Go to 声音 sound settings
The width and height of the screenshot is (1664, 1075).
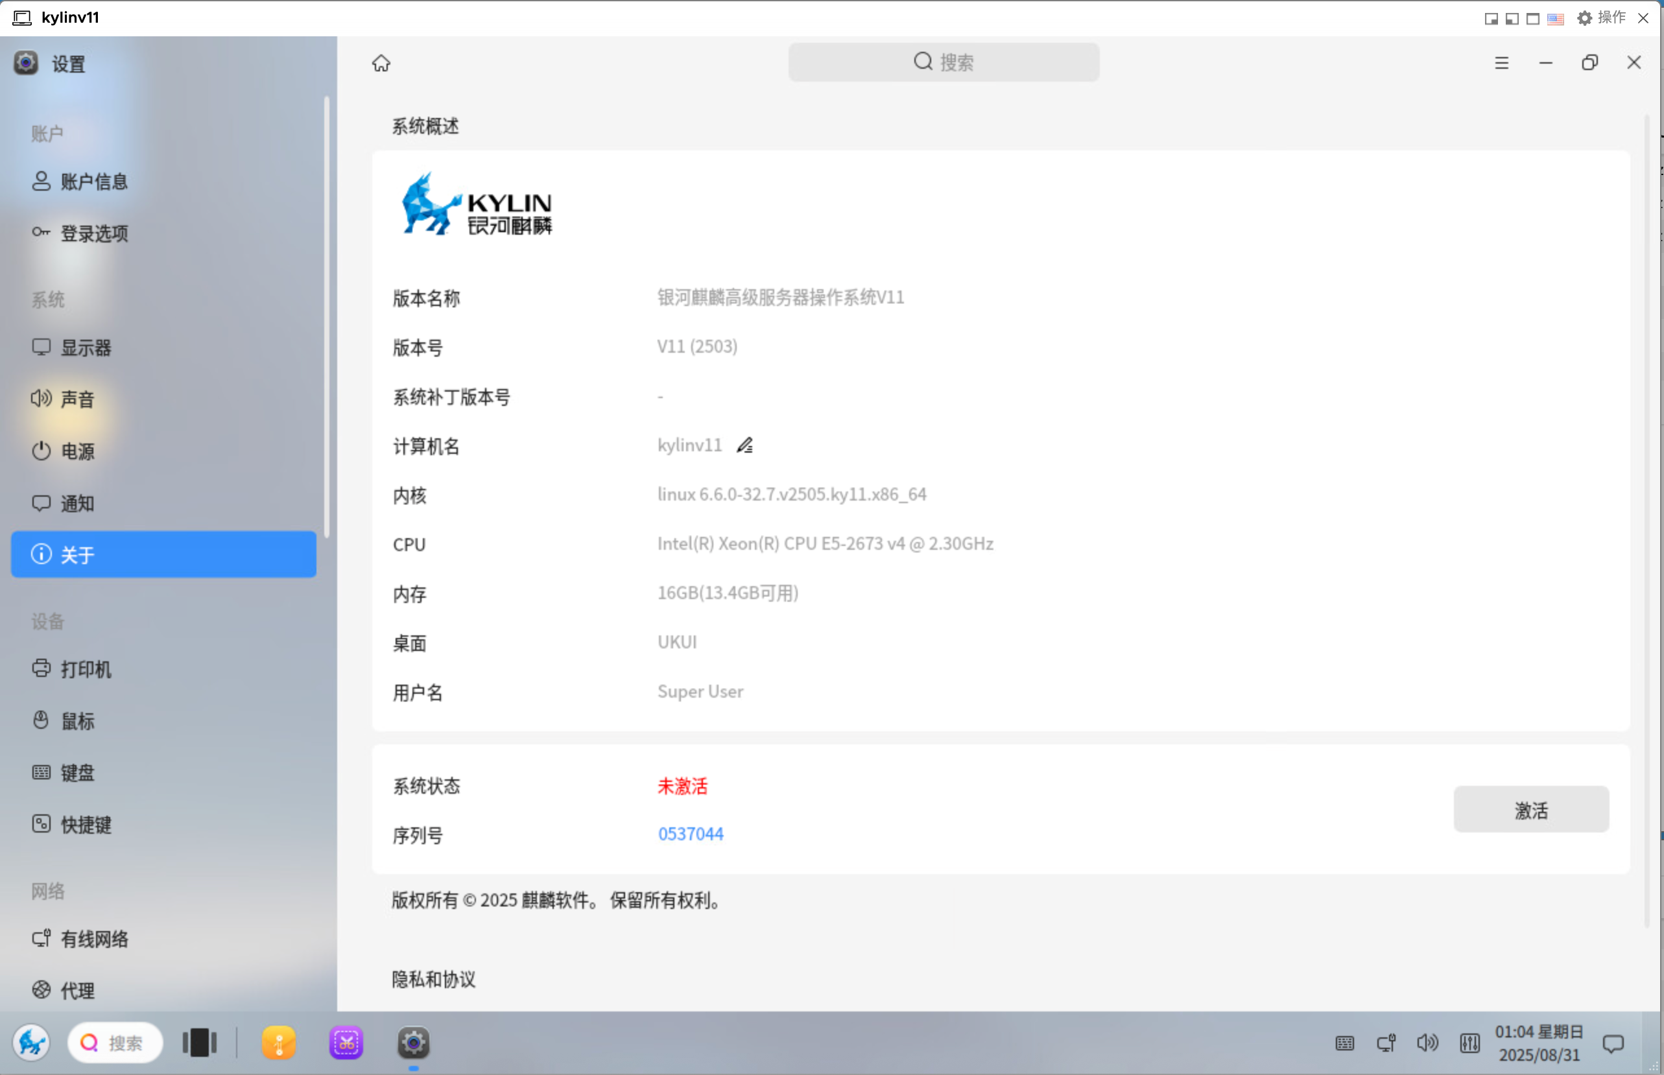coord(77,399)
